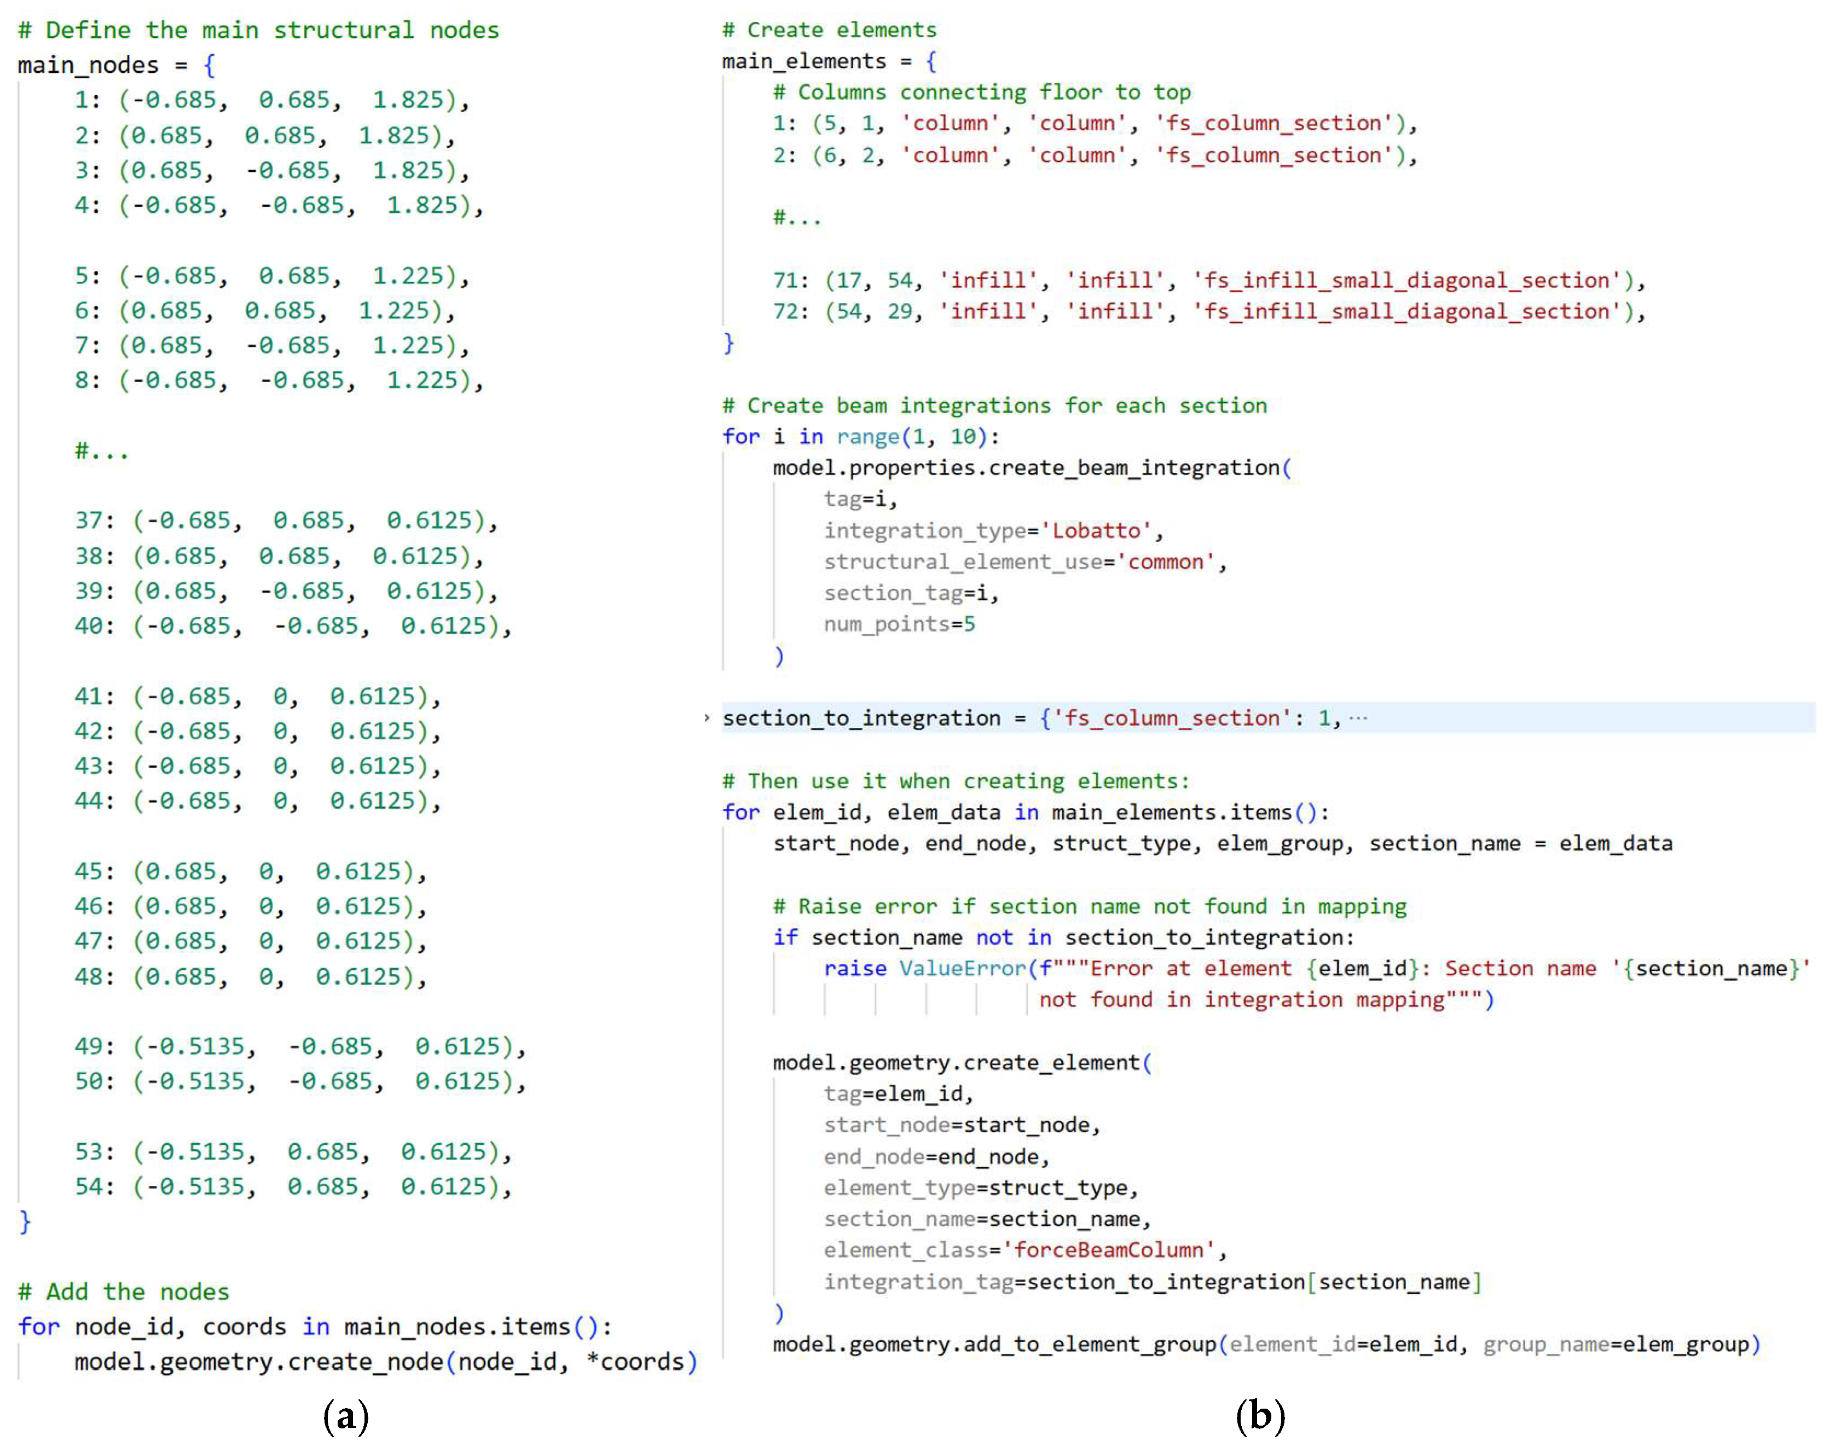Click the main_nodes variable definition
Image resolution: width=1835 pixels, height=1453 pixels.
(x=88, y=66)
